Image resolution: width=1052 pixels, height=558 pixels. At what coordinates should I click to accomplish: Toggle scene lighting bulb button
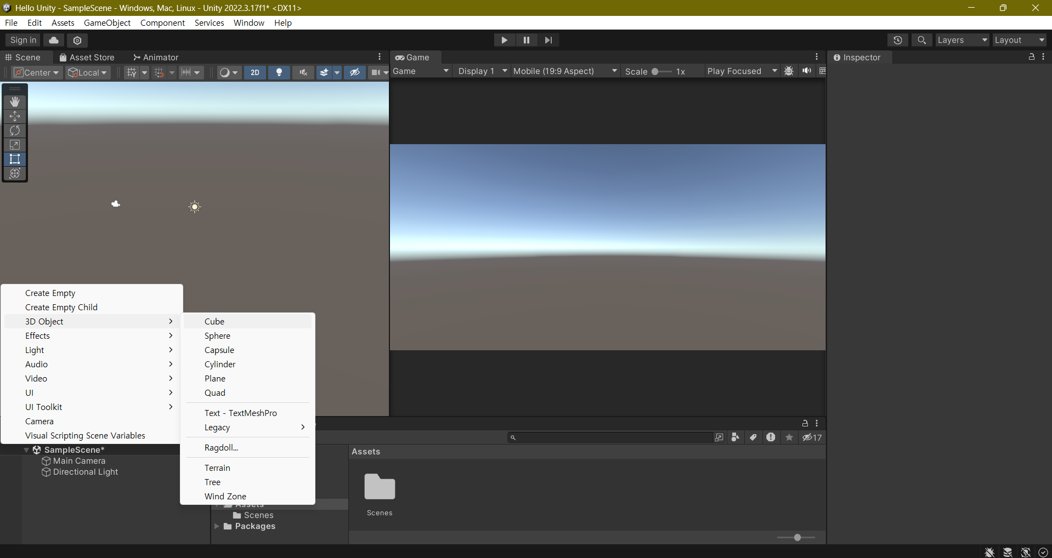pos(279,72)
